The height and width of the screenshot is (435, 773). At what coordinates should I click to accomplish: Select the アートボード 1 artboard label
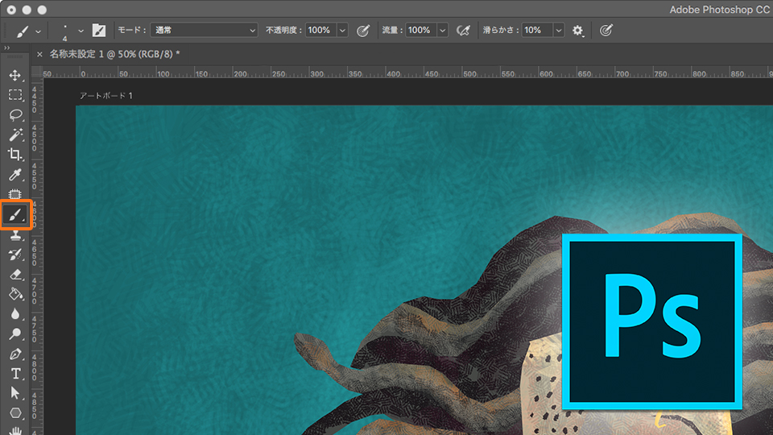click(106, 96)
